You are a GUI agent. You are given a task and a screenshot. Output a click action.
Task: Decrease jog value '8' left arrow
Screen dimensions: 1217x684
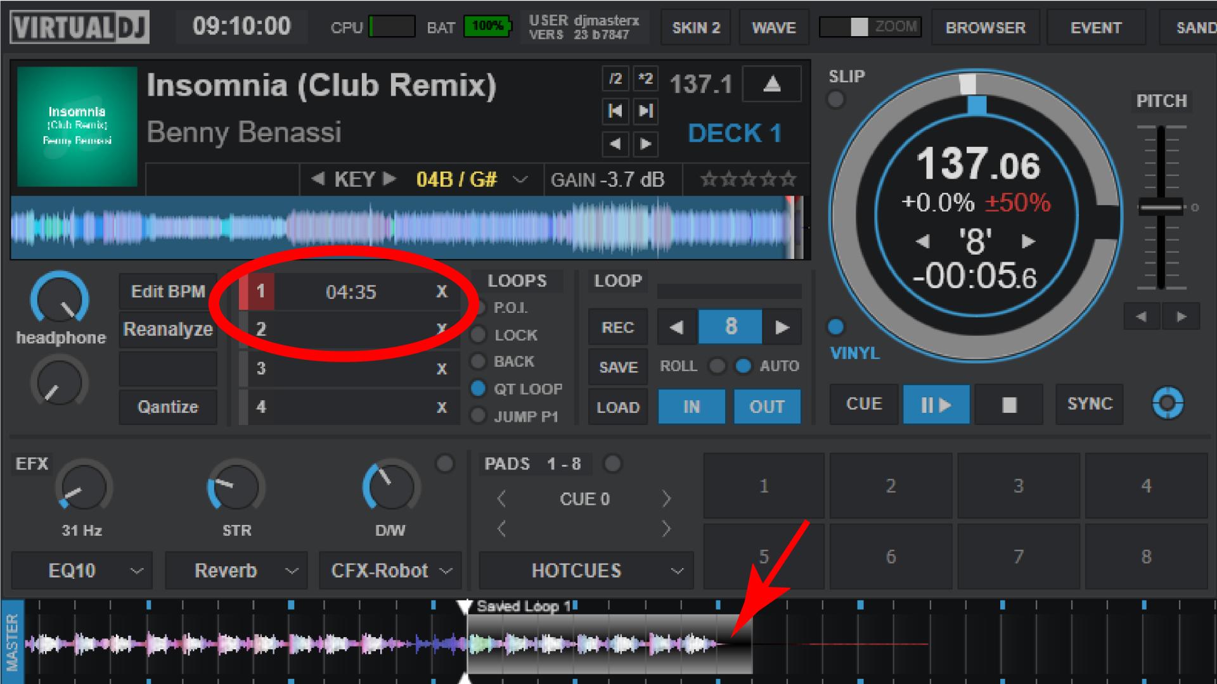coord(924,241)
